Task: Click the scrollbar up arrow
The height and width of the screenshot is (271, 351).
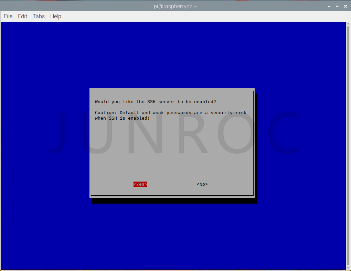Action: click(x=348, y=24)
